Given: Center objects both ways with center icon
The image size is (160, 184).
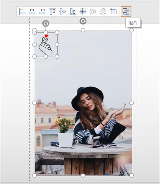Looking at the screenshot, I should click(x=83, y=11).
